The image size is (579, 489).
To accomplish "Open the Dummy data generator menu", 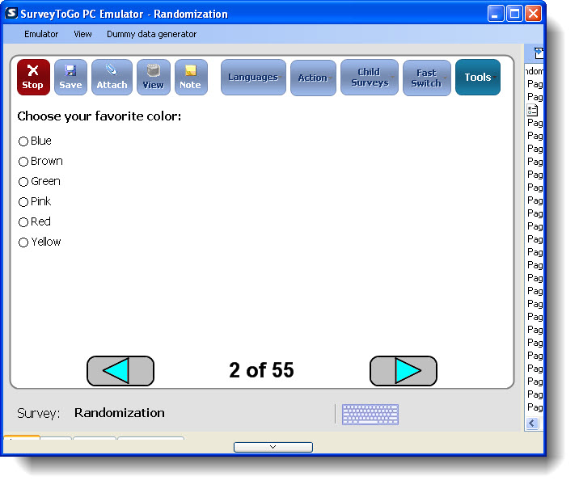I will coord(151,34).
